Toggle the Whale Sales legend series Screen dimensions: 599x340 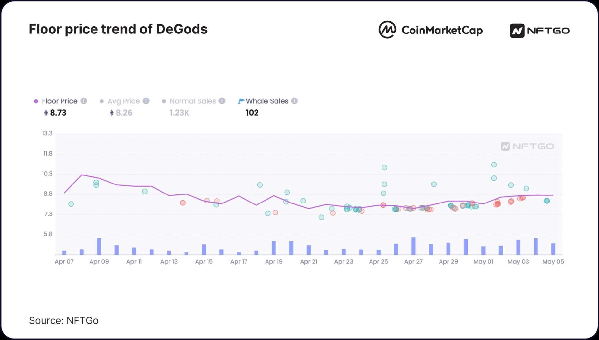[267, 101]
